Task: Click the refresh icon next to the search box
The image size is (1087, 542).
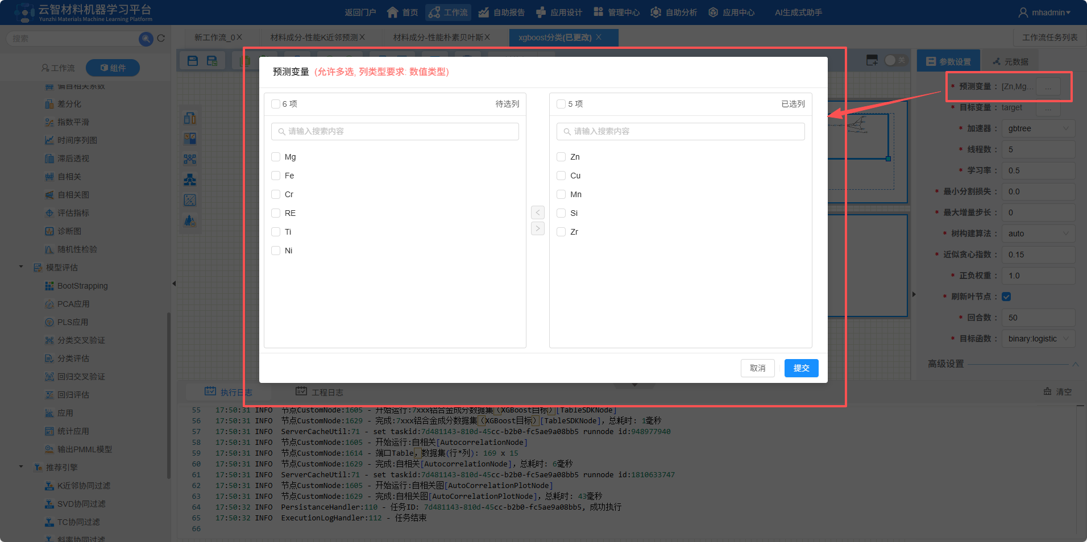Action: pyautogui.click(x=161, y=38)
